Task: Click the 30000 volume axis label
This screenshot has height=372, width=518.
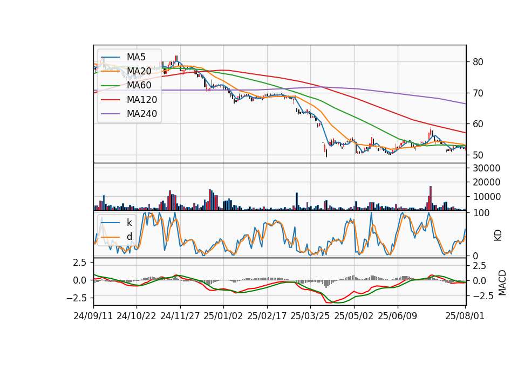Action: click(487, 168)
